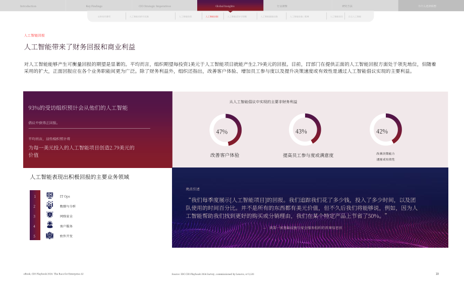Image resolution: width=464 pixels, height=282 pixels.
Task: Click the Source: IDC CIO Playbook footer note
Action: click(x=213, y=274)
